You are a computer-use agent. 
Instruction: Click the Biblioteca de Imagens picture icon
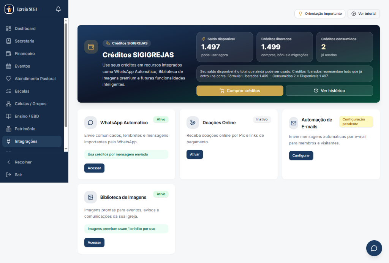tap(90, 197)
